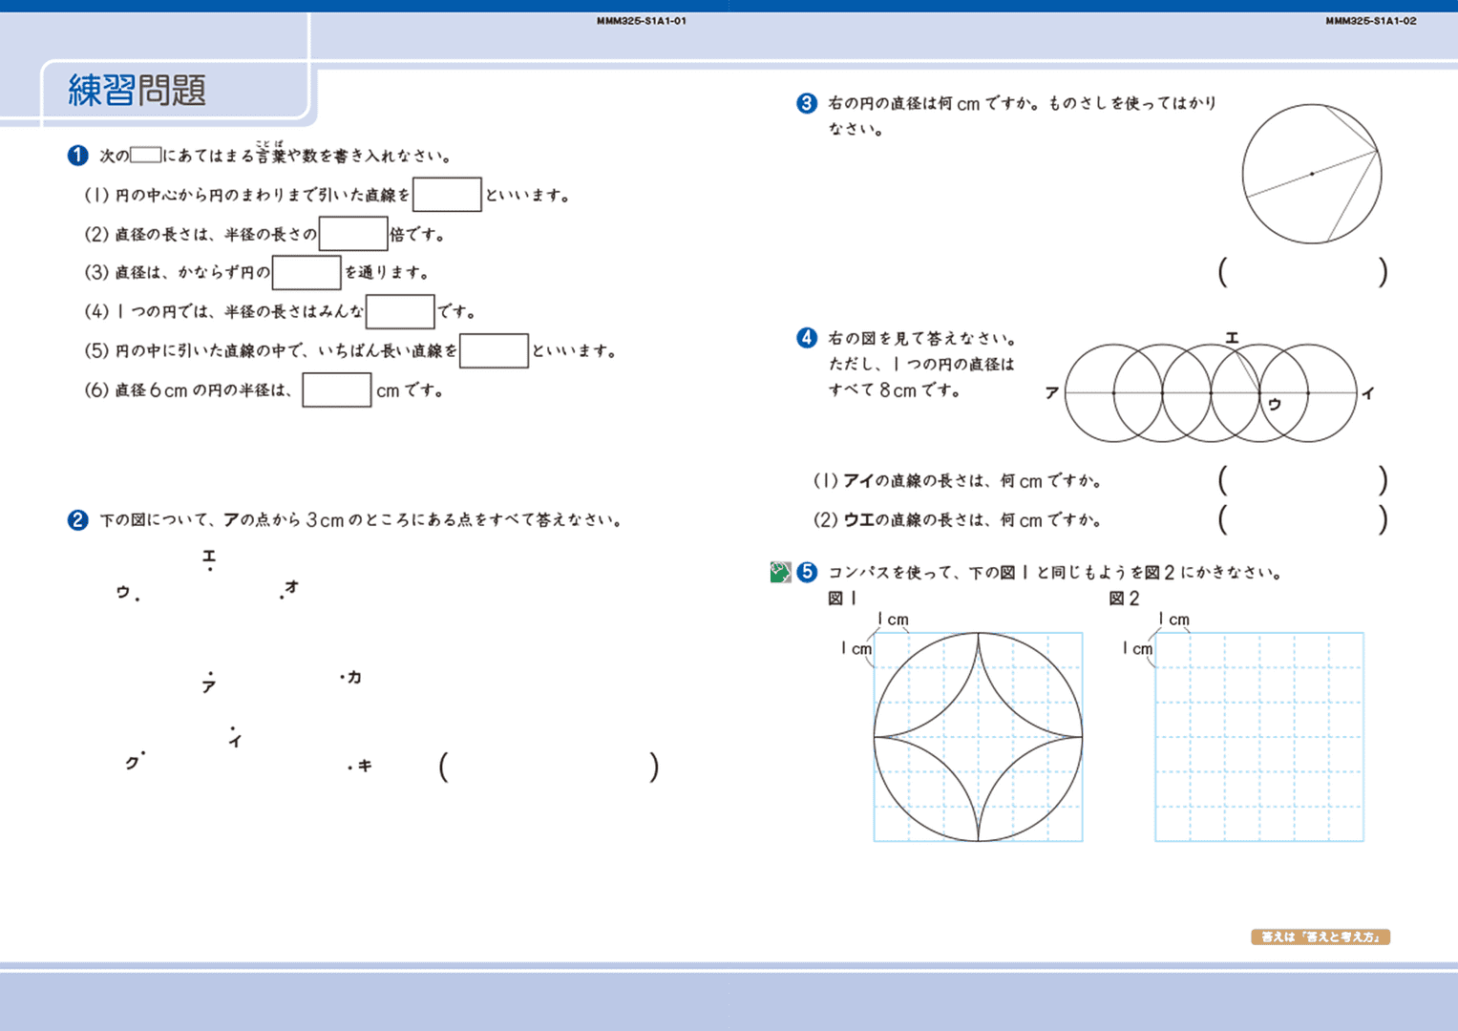
Task: Click the answer parentheses for question 2
Action: tap(548, 767)
